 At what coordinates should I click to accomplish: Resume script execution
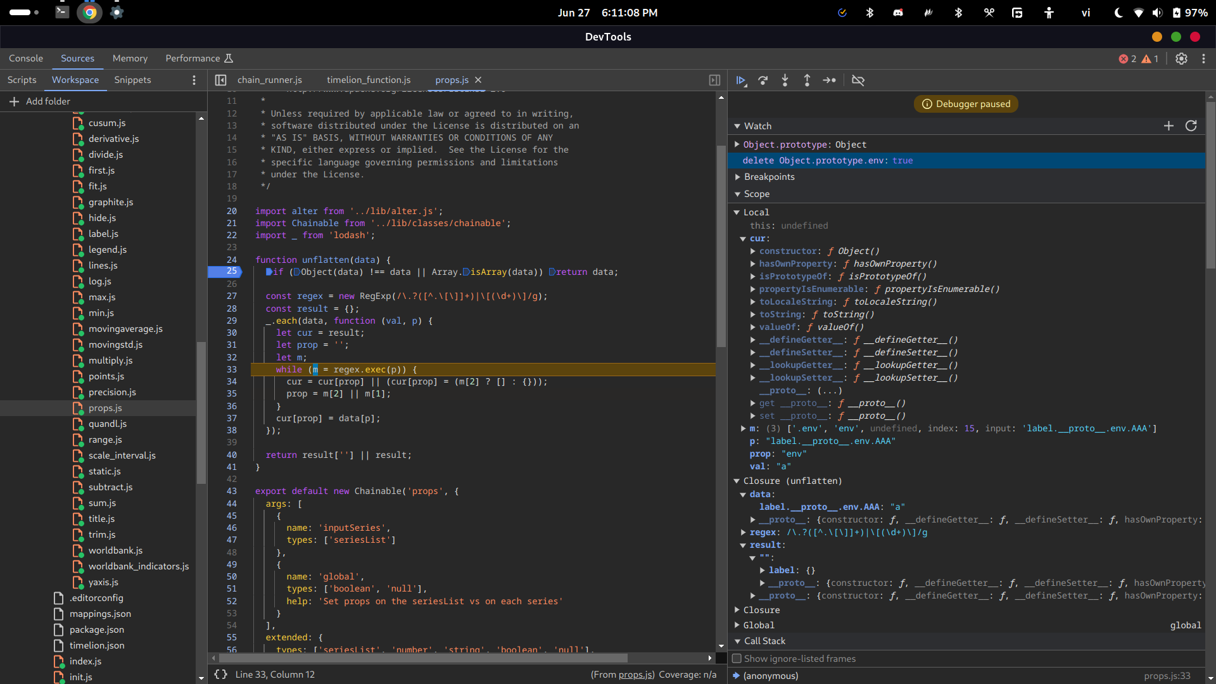point(741,80)
